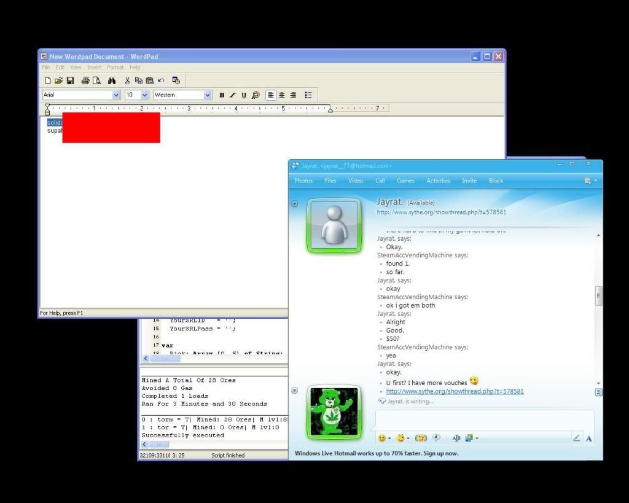Expand the emoticon picker dropdown arrow
The height and width of the screenshot is (503, 629).
pyautogui.click(x=389, y=439)
